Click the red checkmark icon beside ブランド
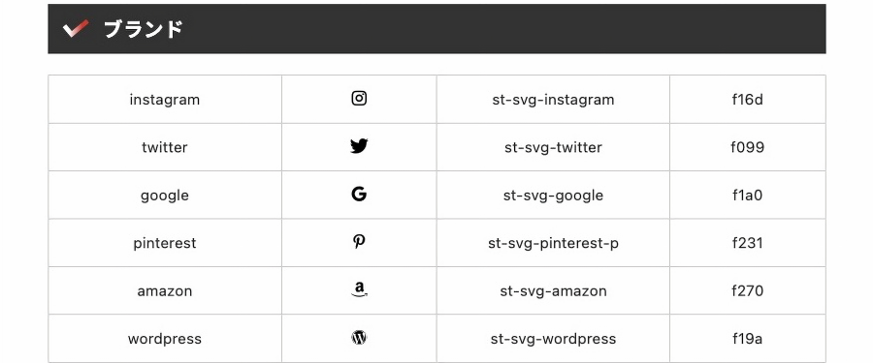 (76, 28)
